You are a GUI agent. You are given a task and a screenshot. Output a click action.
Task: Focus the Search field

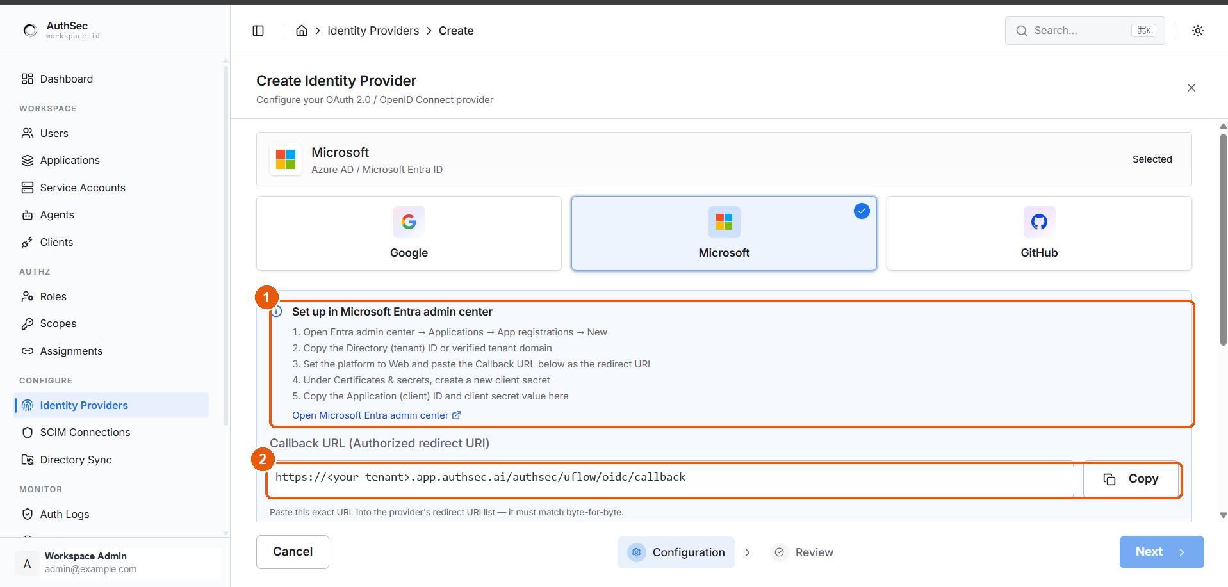pos(1085,31)
